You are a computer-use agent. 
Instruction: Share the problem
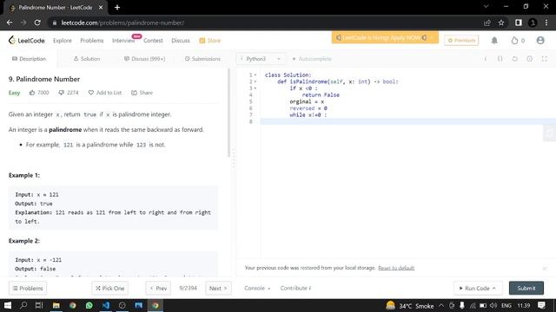tap(142, 93)
